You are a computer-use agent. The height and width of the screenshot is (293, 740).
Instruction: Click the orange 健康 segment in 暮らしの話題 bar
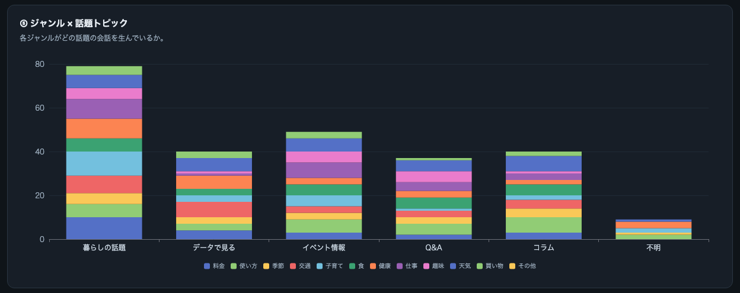tap(104, 128)
